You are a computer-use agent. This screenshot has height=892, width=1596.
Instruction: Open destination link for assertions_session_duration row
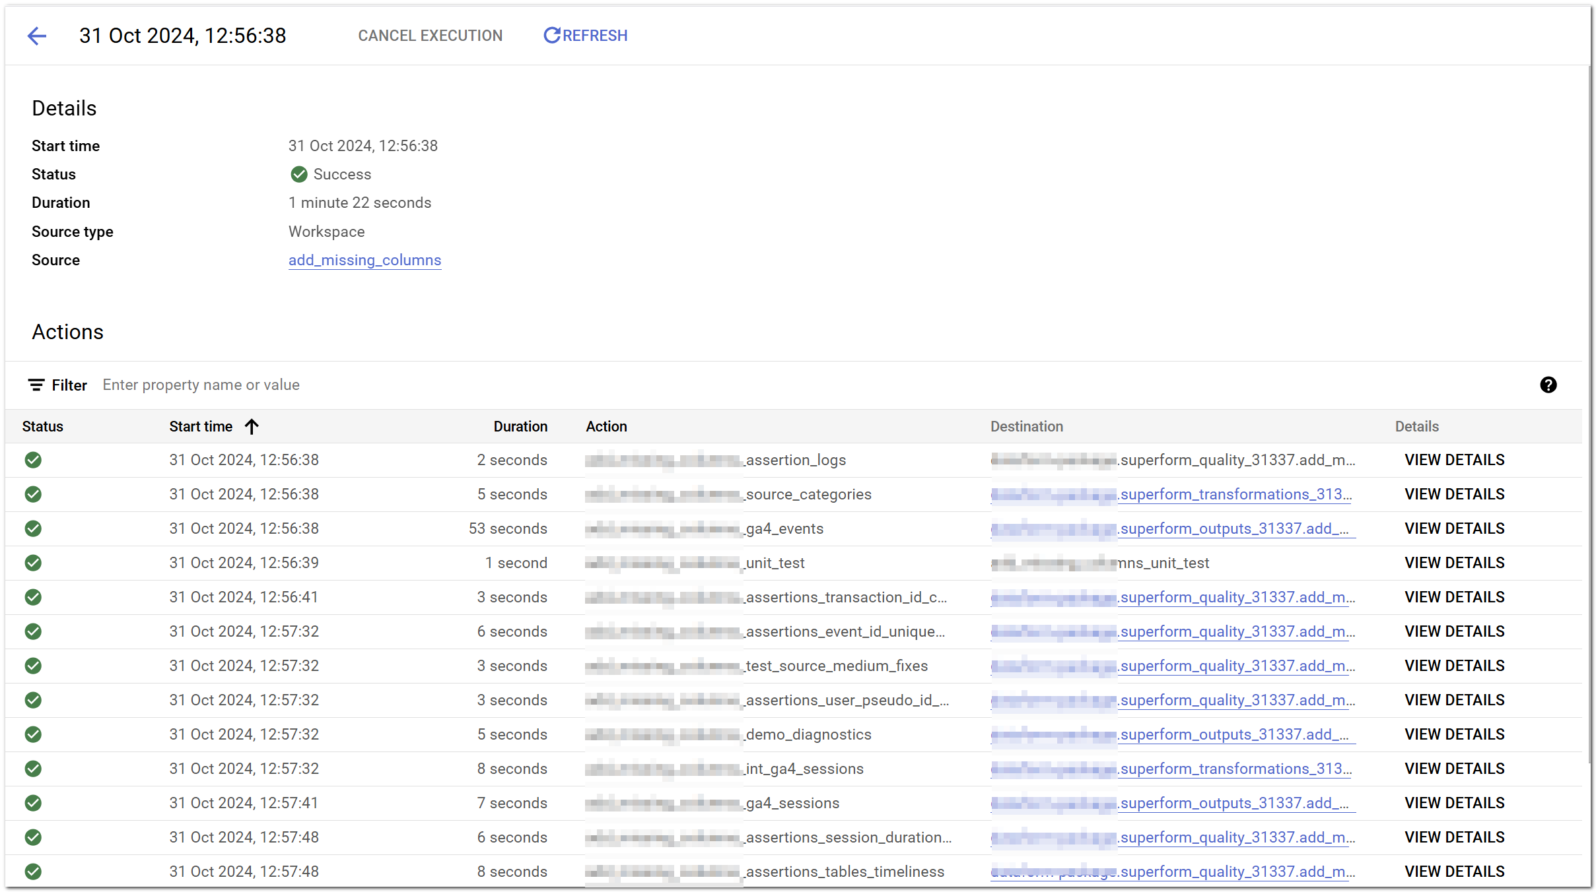click(1173, 837)
